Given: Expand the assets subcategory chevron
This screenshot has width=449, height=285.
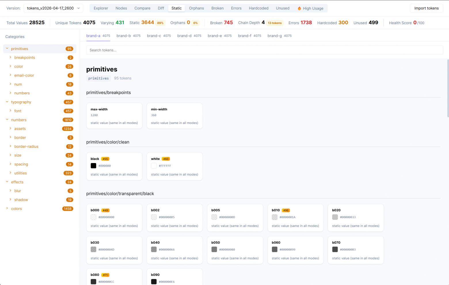Looking at the screenshot, I should coord(10,129).
